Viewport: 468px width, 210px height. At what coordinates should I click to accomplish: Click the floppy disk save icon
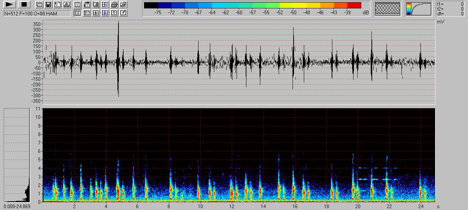click(x=48, y=5)
